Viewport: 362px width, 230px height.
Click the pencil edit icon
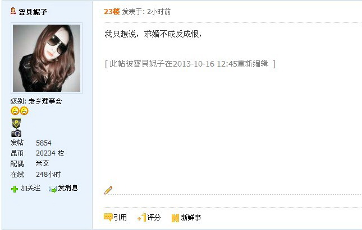click(x=108, y=190)
